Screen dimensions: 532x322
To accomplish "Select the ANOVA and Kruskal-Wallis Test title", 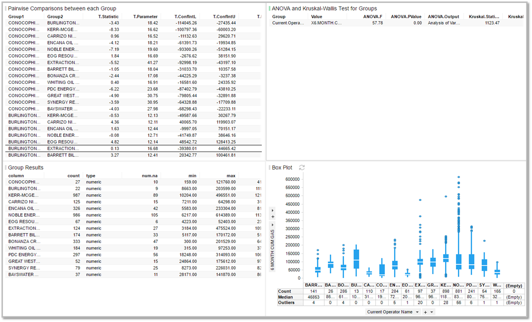I will click(x=325, y=8).
